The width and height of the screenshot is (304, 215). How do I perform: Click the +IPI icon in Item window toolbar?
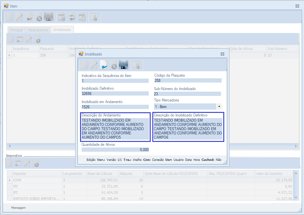[x=72, y=17]
